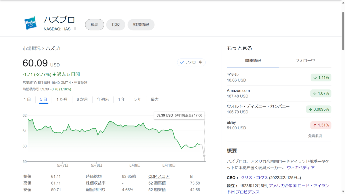Screen dimensions: 345x194
Task: Click the ハズブロ page title
Action: point(59,20)
